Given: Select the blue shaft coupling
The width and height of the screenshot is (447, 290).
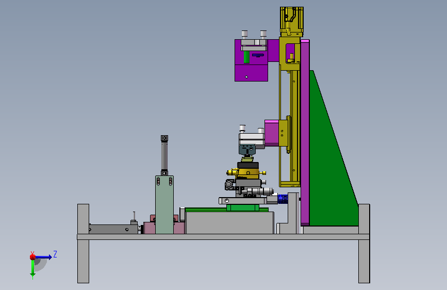Looking at the screenshot, I should (283, 198).
